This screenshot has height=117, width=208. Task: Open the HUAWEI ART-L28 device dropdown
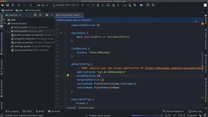[x=65, y=5]
